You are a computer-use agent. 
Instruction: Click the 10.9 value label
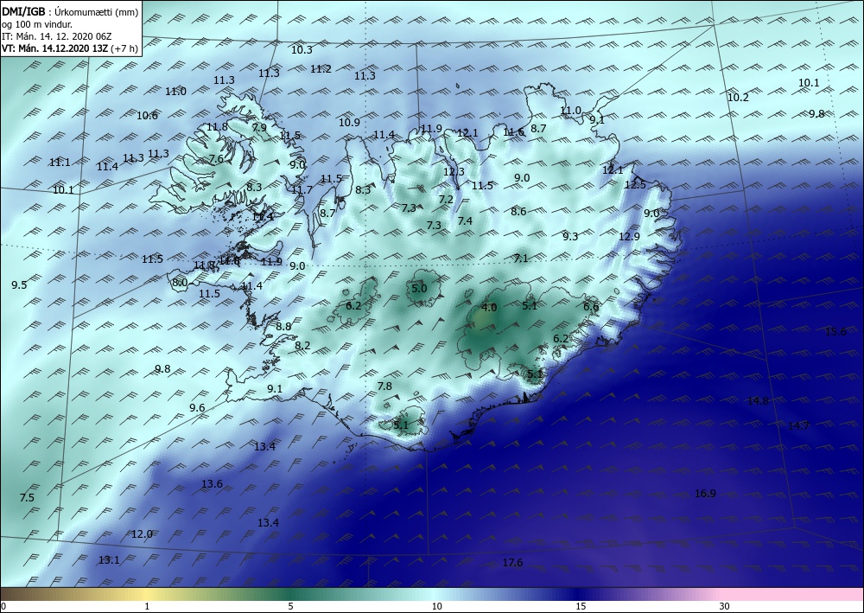coord(349,123)
